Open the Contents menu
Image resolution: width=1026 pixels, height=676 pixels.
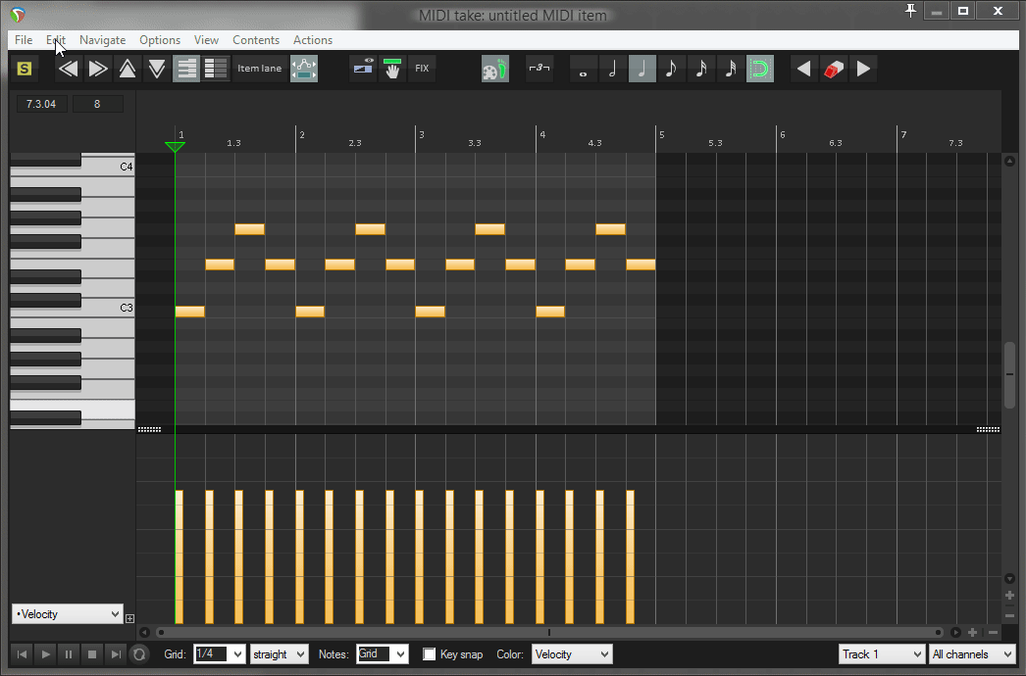(256, 40)
